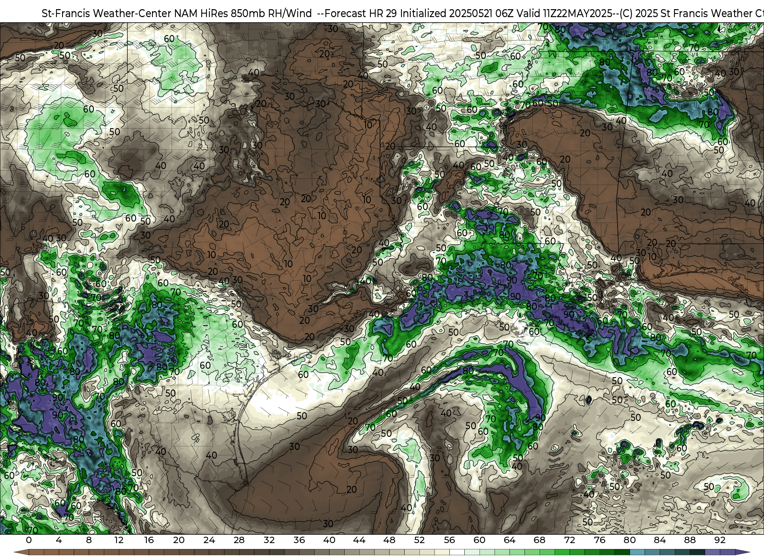Click 'Forecast HR 29' in the title

(x=361, y=14)
